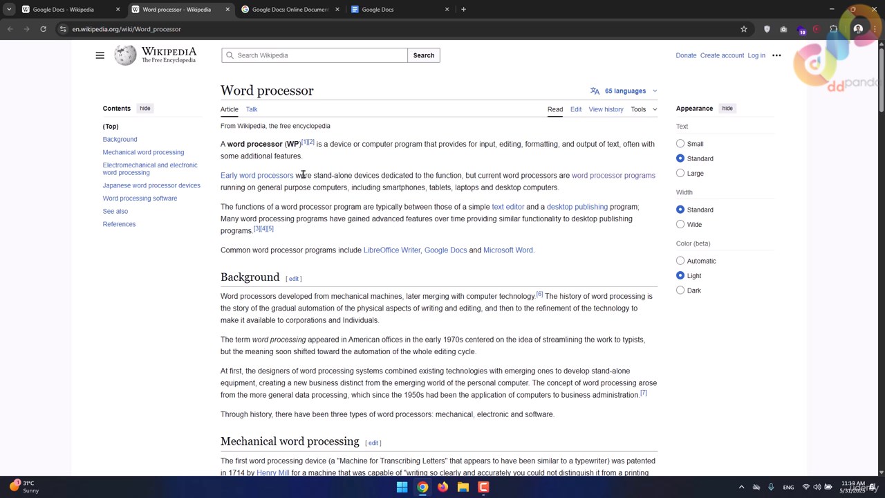Screen dimensions: 885x498
Task: Close the Word processor - Wikipedia tab
Action: point(227,10)
